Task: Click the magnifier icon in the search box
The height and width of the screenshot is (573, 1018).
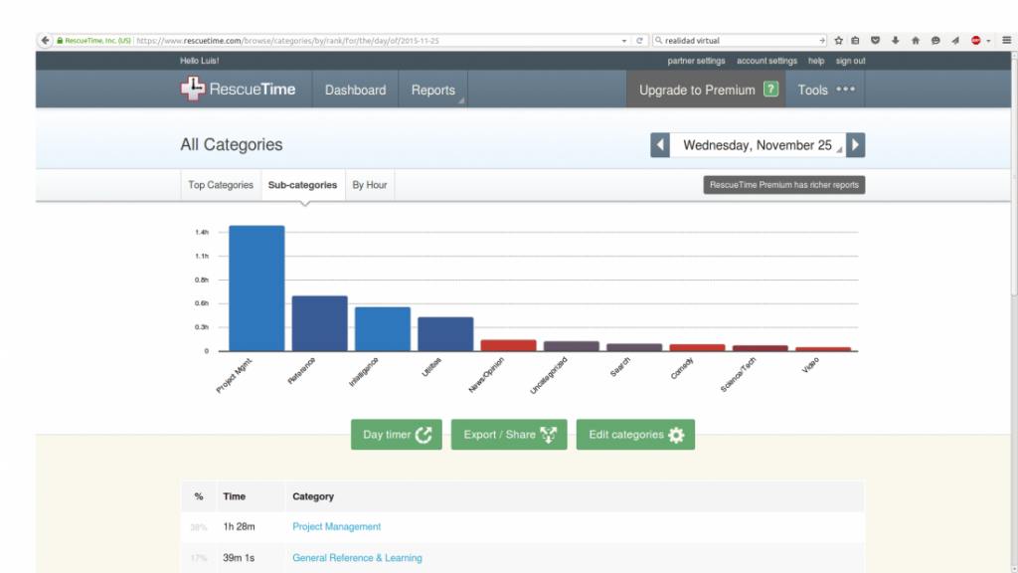Action: (658, 40)
